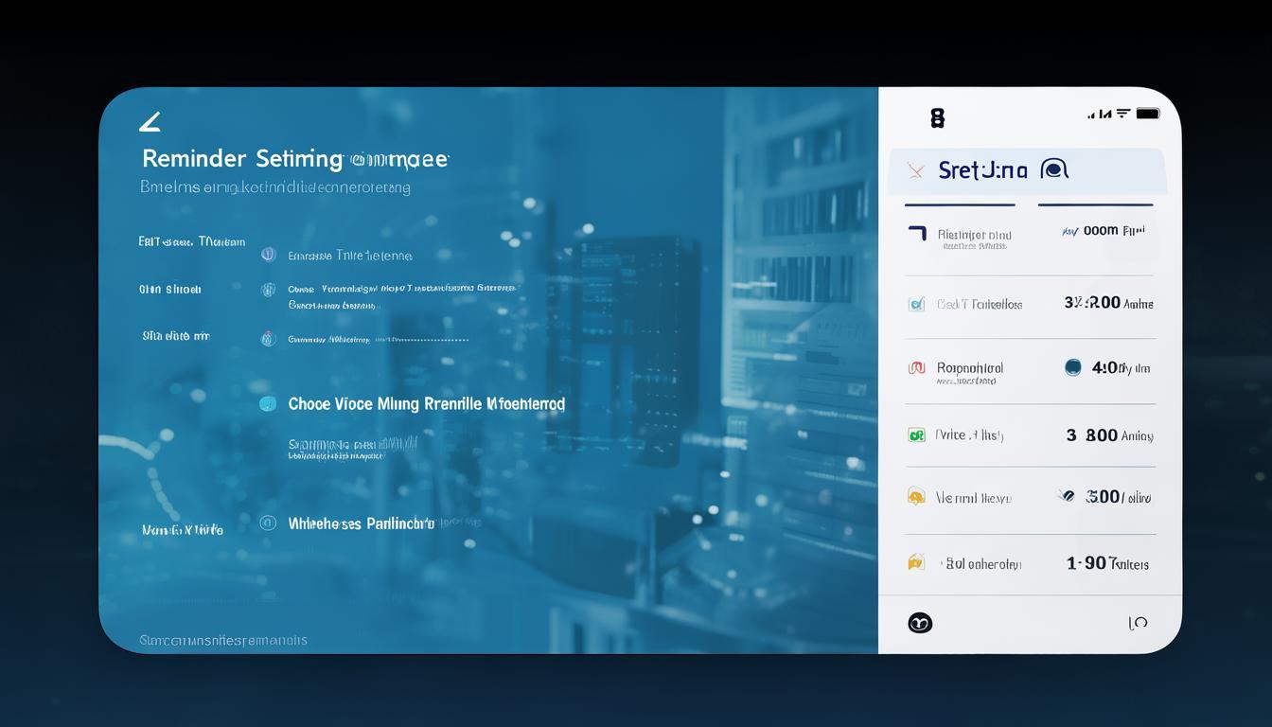Tap the bottom-right icon in phone footer
This screenshot has width=1272, height=727.
tap(1138, 623)
